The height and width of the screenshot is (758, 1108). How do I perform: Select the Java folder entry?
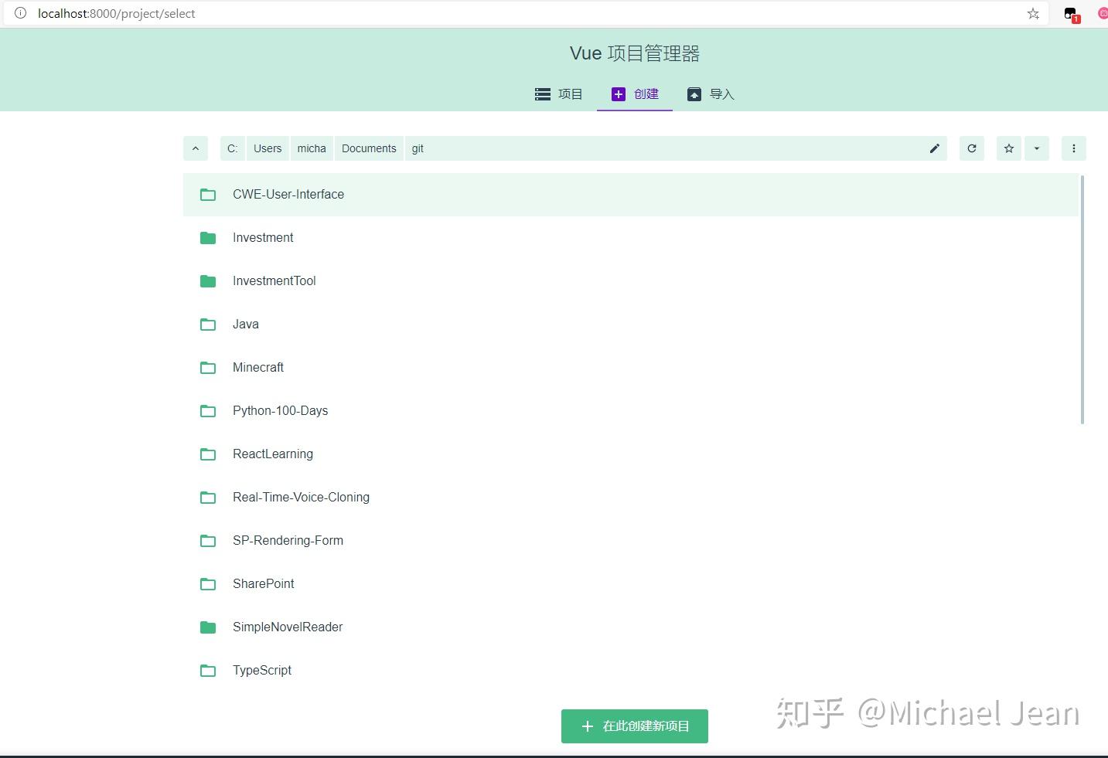(x=245, y=324)
